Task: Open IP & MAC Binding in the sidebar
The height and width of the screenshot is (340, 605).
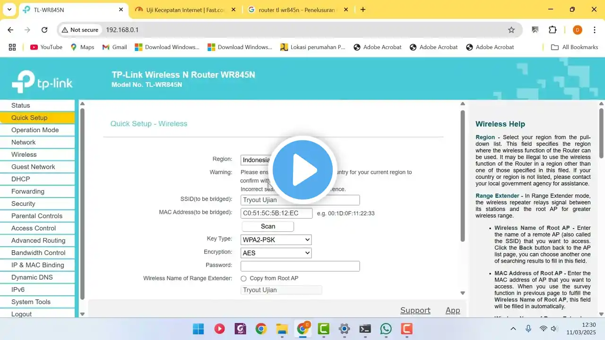Action: (37, 265)
